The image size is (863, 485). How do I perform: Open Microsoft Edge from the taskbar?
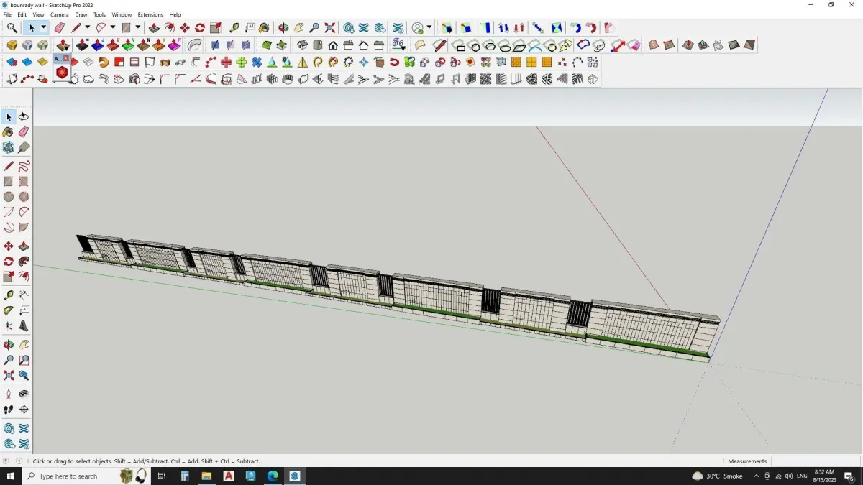(x=273, y=476)
